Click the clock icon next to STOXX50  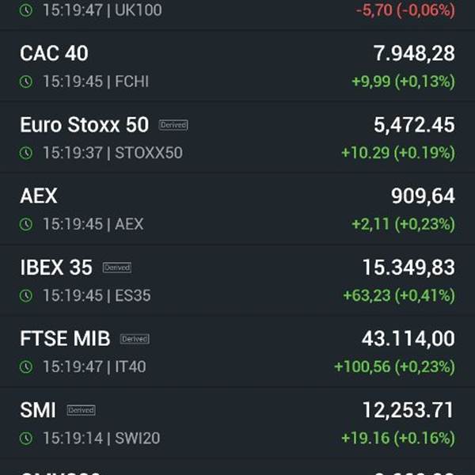[x=26, y=153]
